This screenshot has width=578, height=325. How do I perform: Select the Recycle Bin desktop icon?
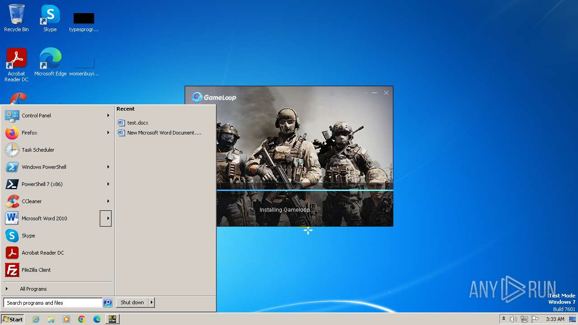16,18
